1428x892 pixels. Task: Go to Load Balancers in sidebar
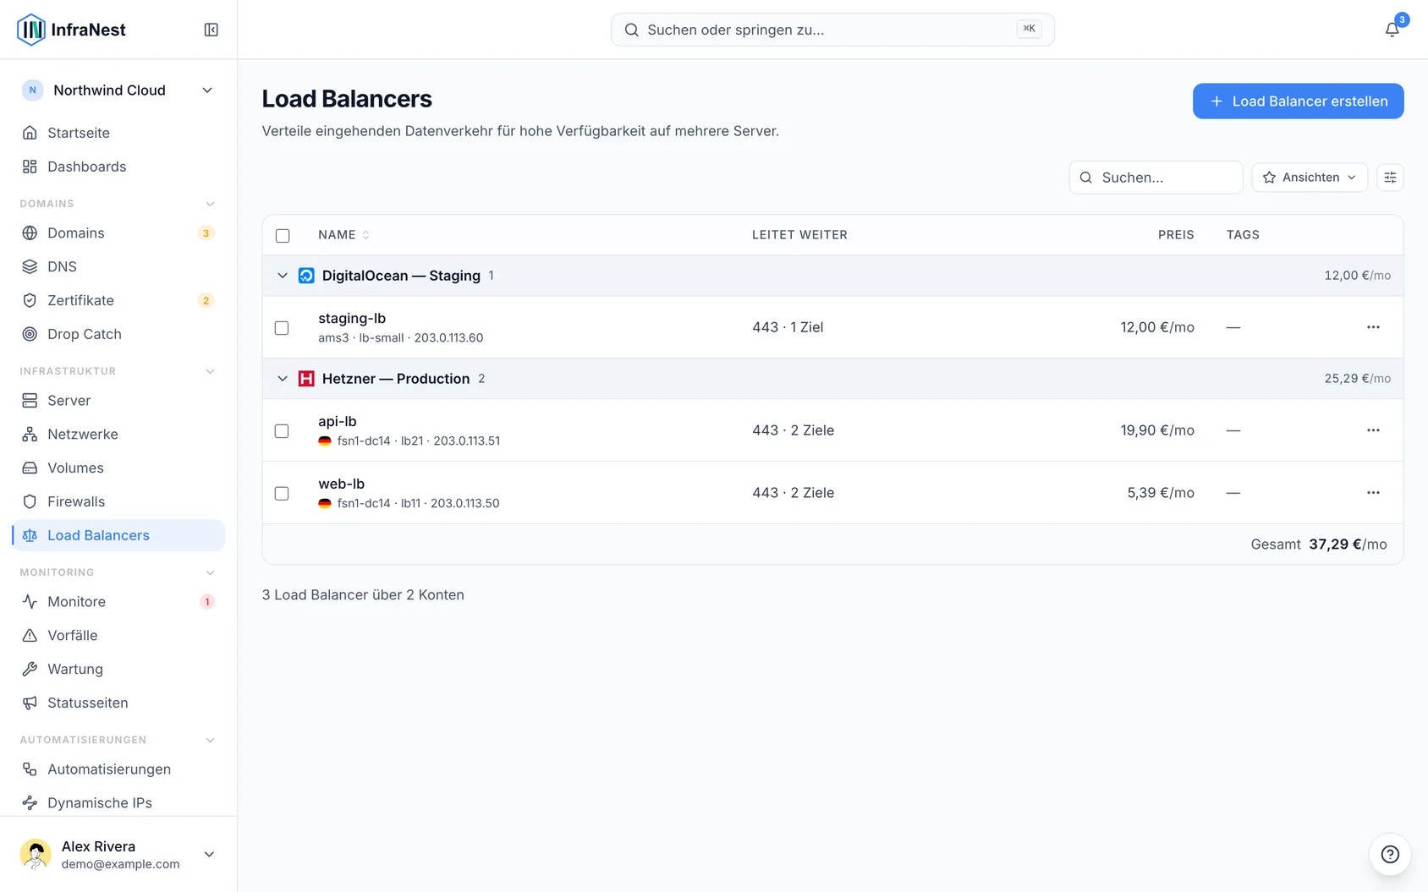point(118,535)
